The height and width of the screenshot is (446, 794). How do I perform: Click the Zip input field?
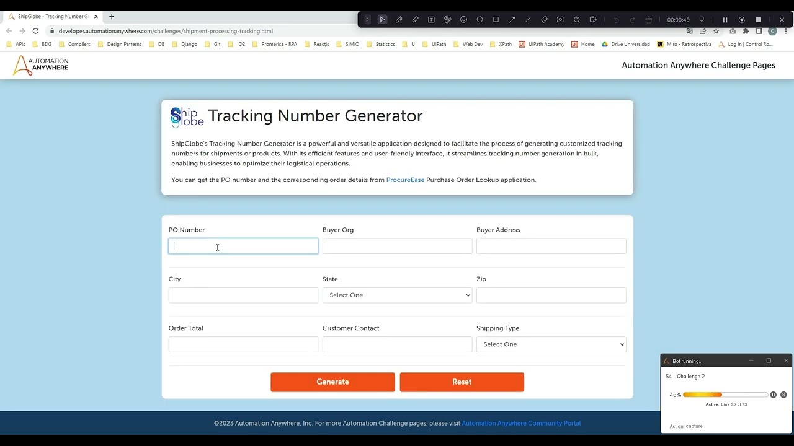click(x=551, y=295)
